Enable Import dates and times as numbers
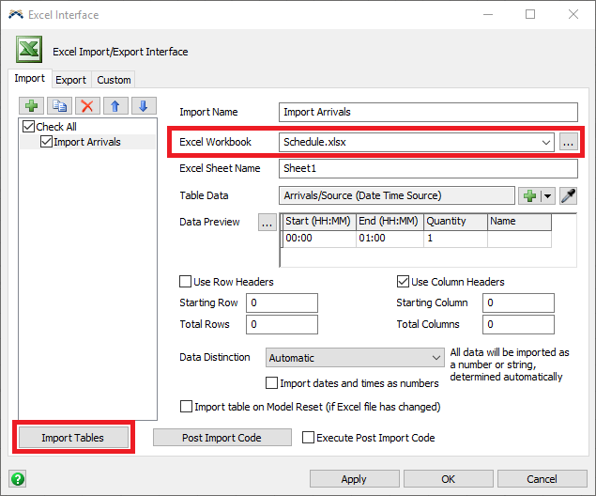This screenshot has height=496, width=596. (272, 383)
